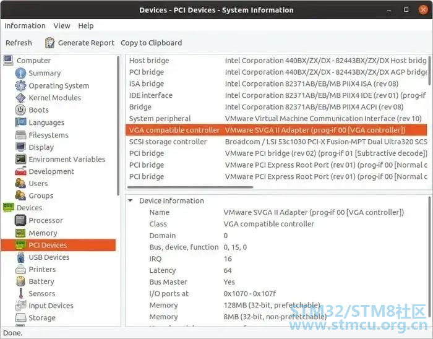Click the device list vertical scrollbar
This screenshot has height=339, width=433.
429,71
